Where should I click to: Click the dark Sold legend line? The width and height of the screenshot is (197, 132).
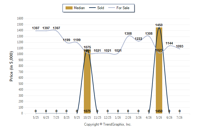click(92, 8)
